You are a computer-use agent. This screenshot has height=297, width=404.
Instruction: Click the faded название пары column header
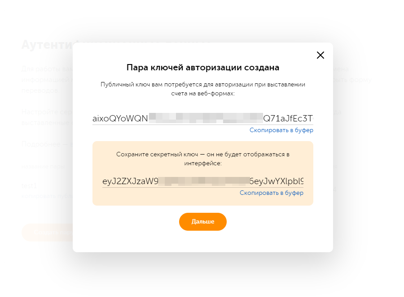click(43, 167)
